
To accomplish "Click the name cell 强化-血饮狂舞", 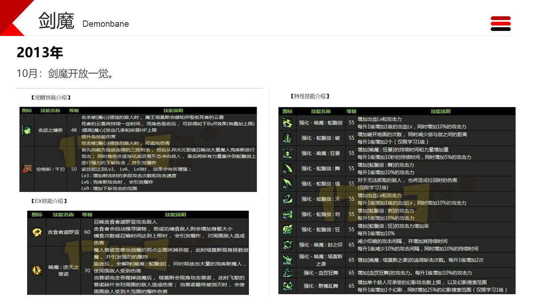I will [x=321, y=273].
